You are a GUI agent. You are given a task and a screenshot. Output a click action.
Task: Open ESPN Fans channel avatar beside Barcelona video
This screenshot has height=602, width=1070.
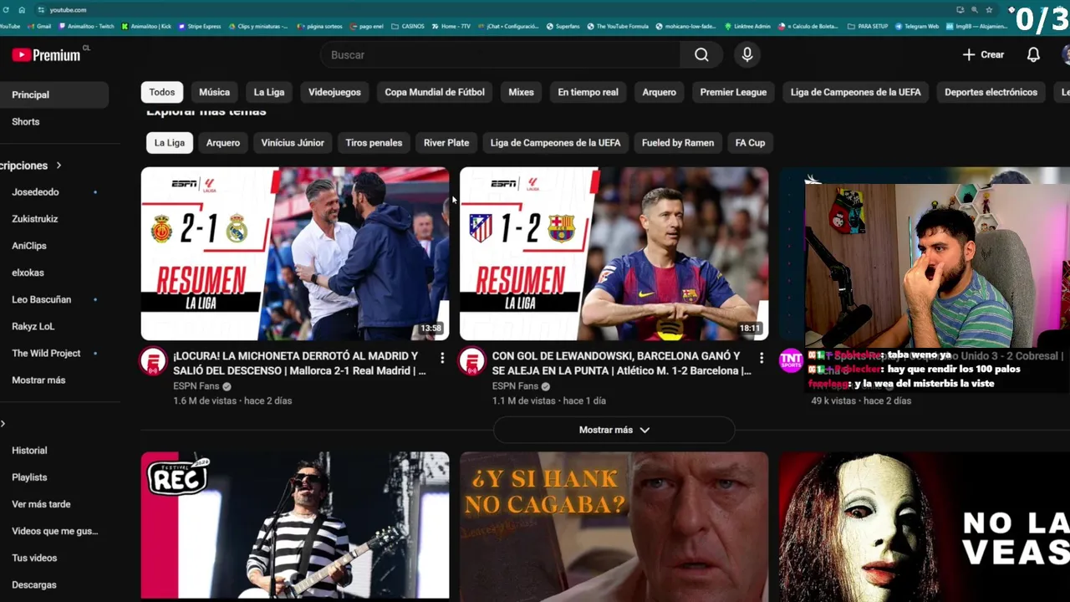(x=472, y=361)
